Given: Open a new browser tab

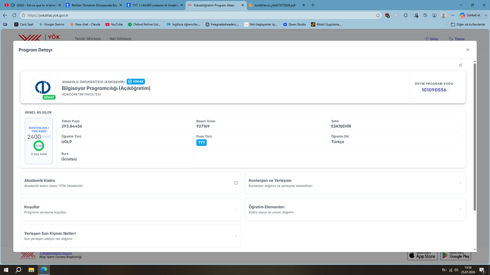Looking at the screenshot, I should click(313, 5).
